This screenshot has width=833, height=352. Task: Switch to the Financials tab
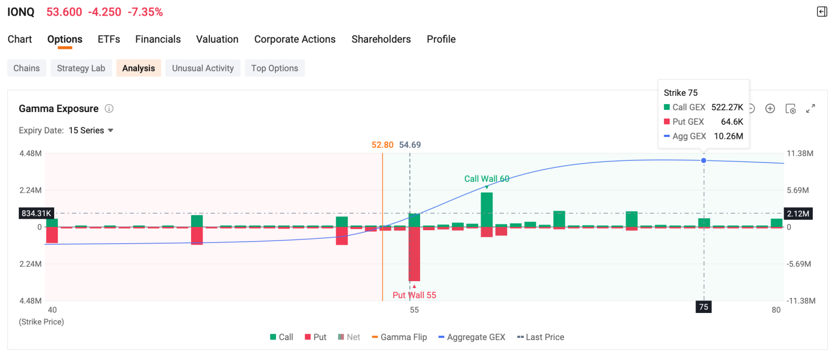point(158,39)
